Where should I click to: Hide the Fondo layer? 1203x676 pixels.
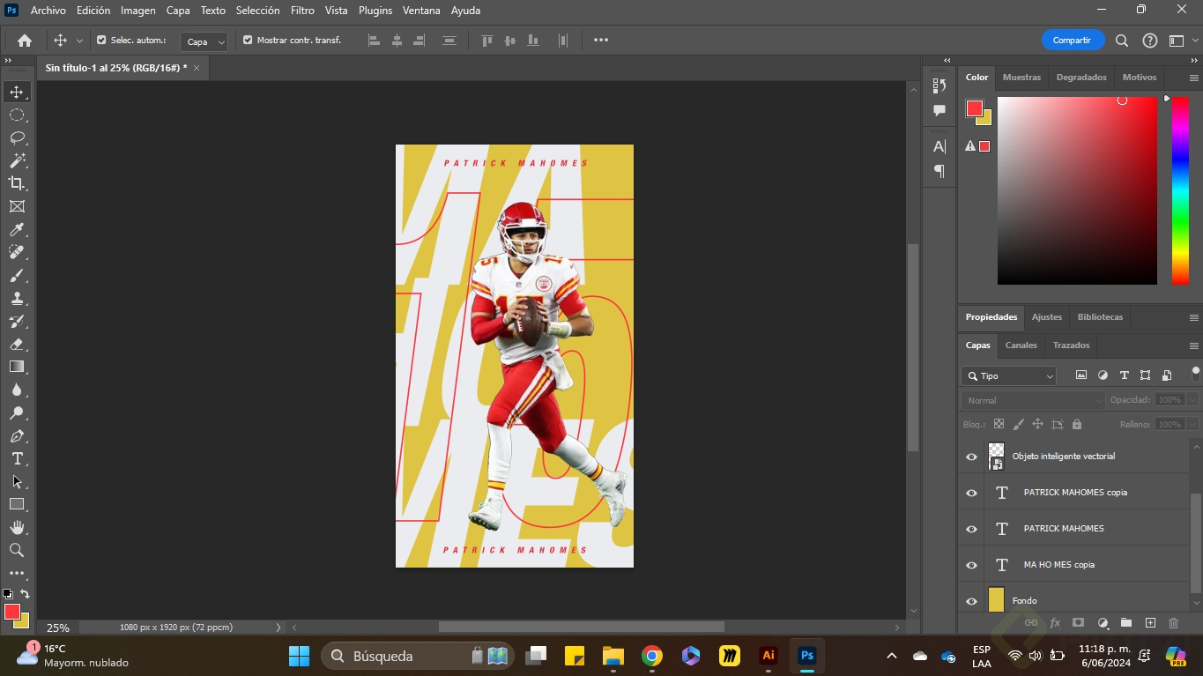(x=971, y=601)
